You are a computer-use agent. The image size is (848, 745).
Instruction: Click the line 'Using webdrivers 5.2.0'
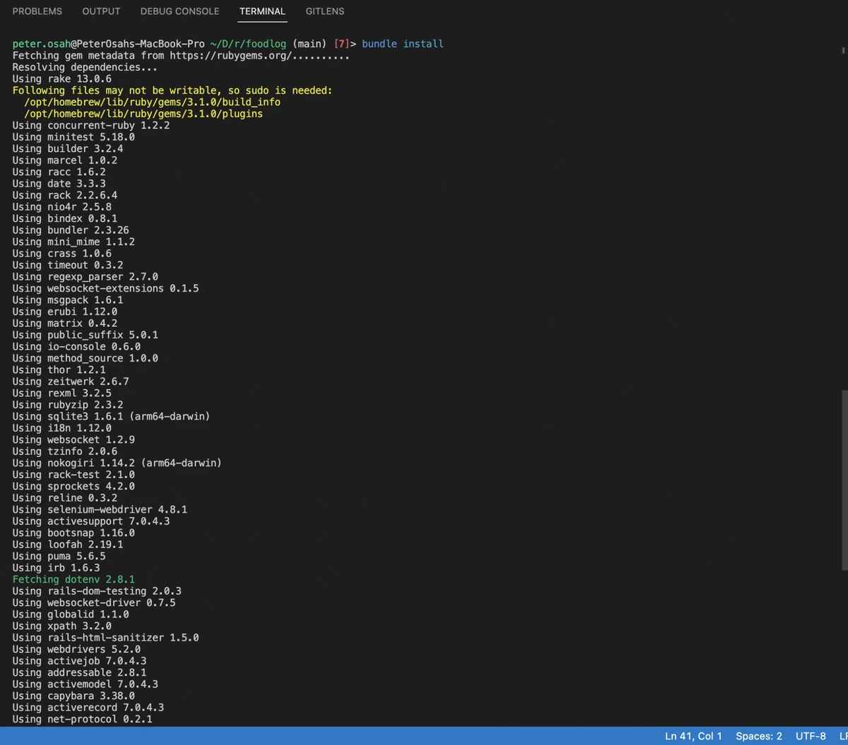click(76, 649)
